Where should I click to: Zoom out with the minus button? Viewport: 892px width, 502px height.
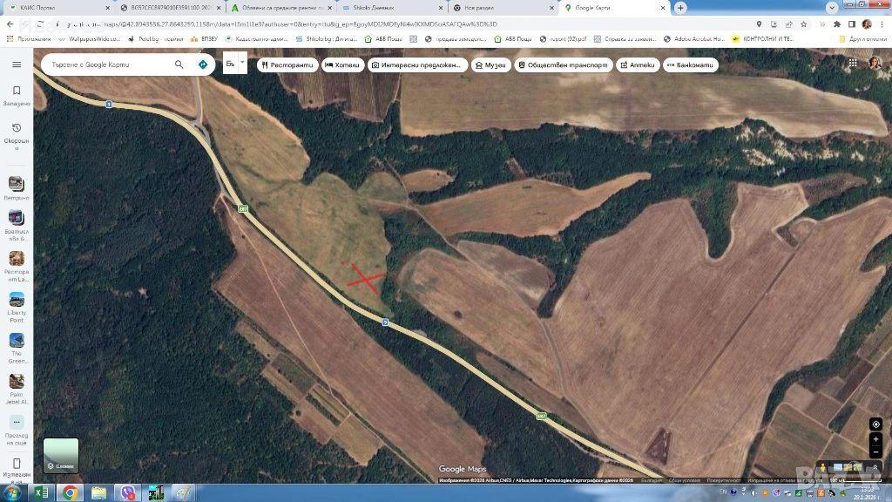coord(875,451)
